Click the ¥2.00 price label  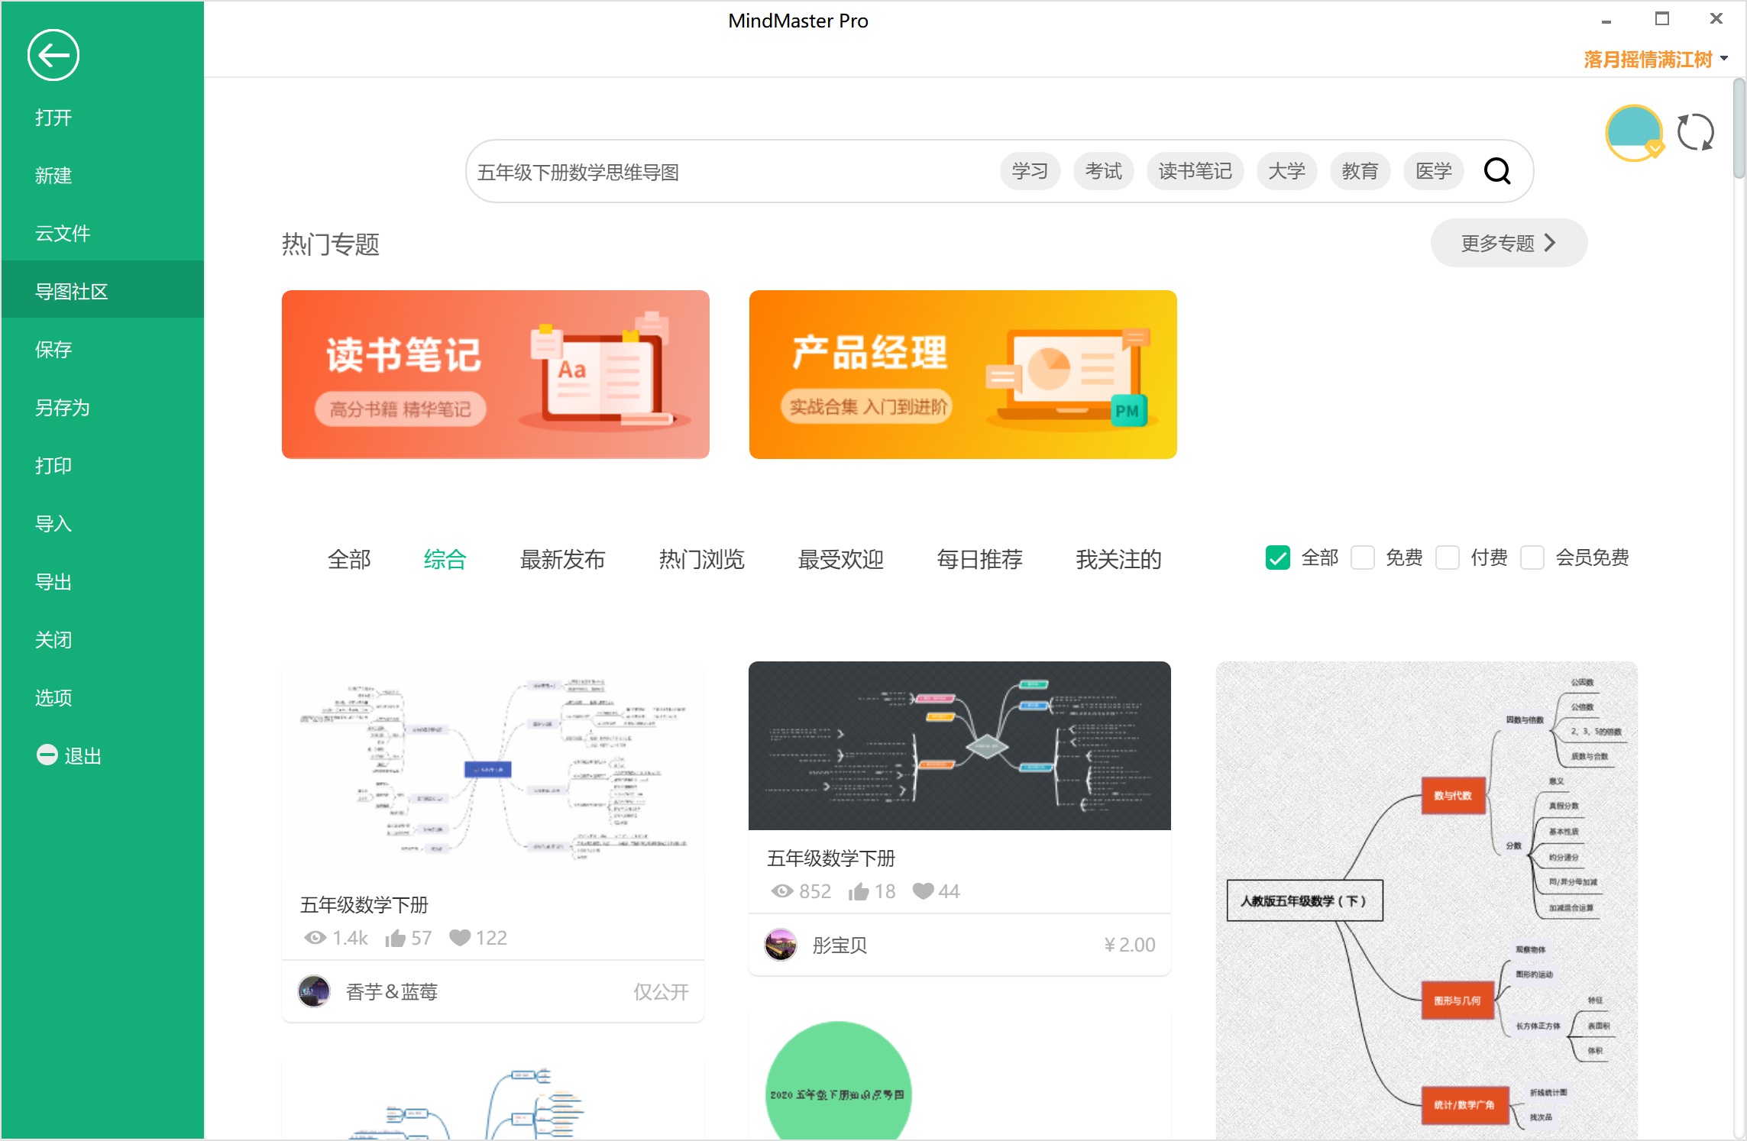tap(1130, 945)
